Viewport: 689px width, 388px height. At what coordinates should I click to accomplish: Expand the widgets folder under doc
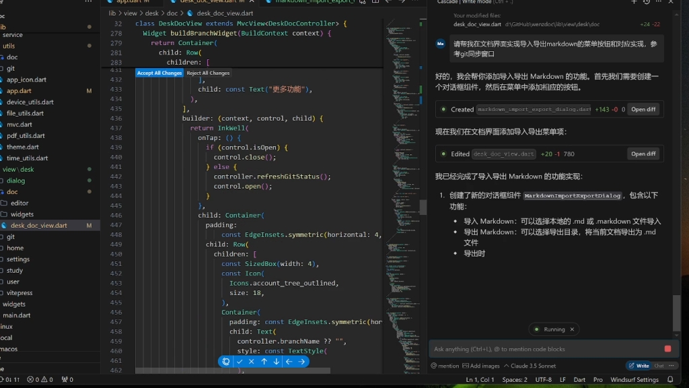(x=22, y=214)
